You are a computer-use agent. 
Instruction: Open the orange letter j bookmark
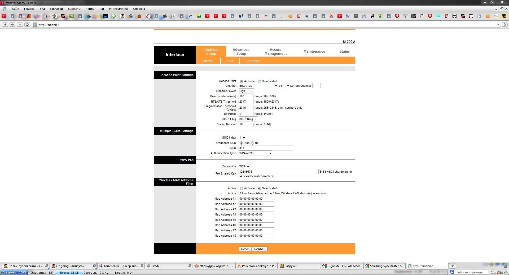point(282,16)
